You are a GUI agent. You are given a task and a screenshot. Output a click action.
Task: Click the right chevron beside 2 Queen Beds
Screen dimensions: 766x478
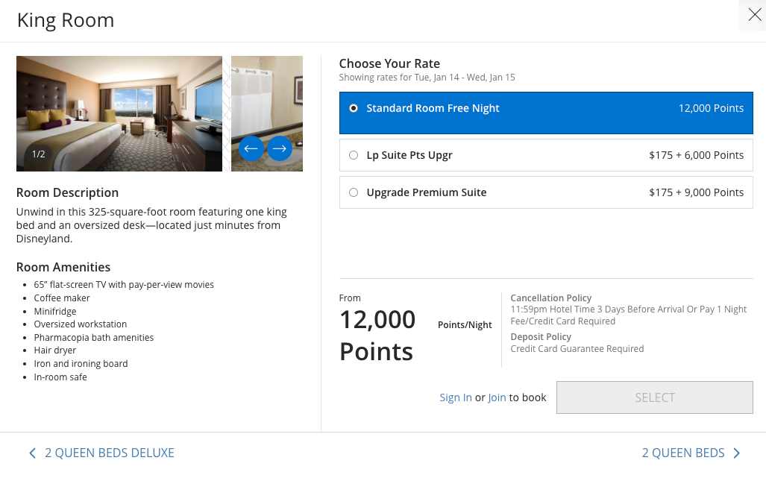tap(737, 453)
